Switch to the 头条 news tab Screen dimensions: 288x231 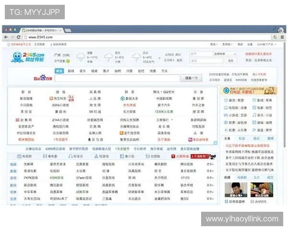[x=228, y=138]
